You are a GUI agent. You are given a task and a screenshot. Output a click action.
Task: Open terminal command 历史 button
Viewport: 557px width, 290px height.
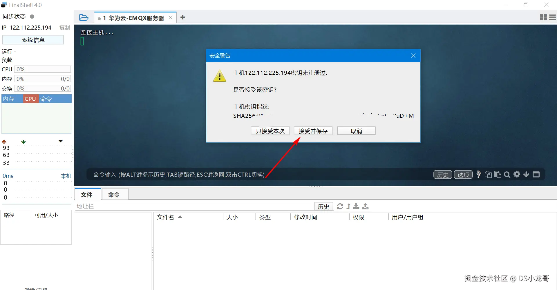point(443,175)
